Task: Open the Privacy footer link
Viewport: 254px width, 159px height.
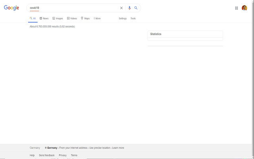Action: point(63,155)
